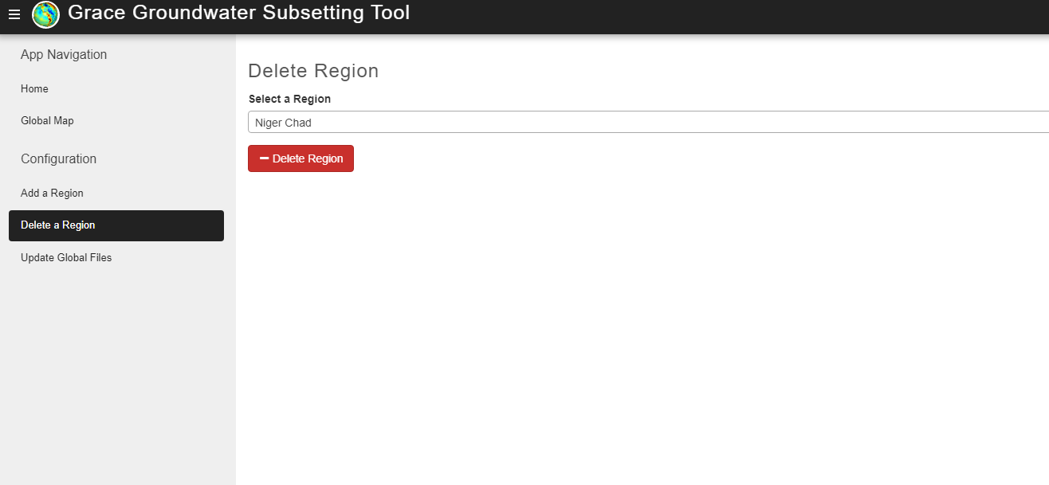This screenshot has width=1049, height=485.
Task: Click the Niger Chad selected region text
Action: pyautogui.click(x=283, y=123)
